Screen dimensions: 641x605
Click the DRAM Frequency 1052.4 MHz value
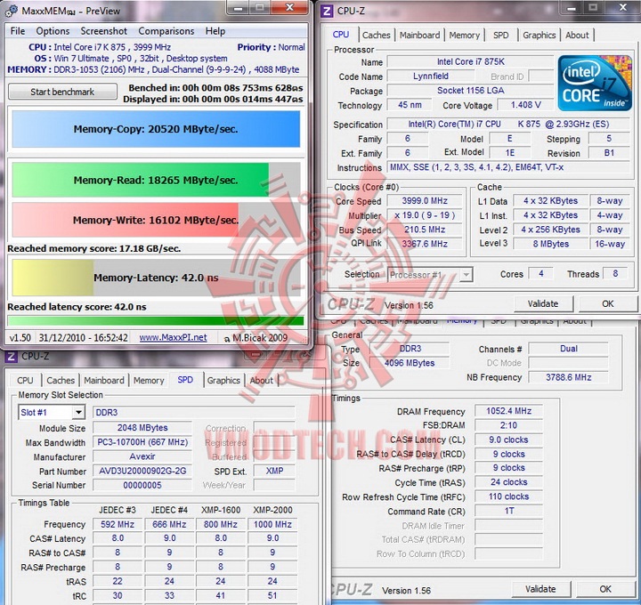tap(508, 411)
